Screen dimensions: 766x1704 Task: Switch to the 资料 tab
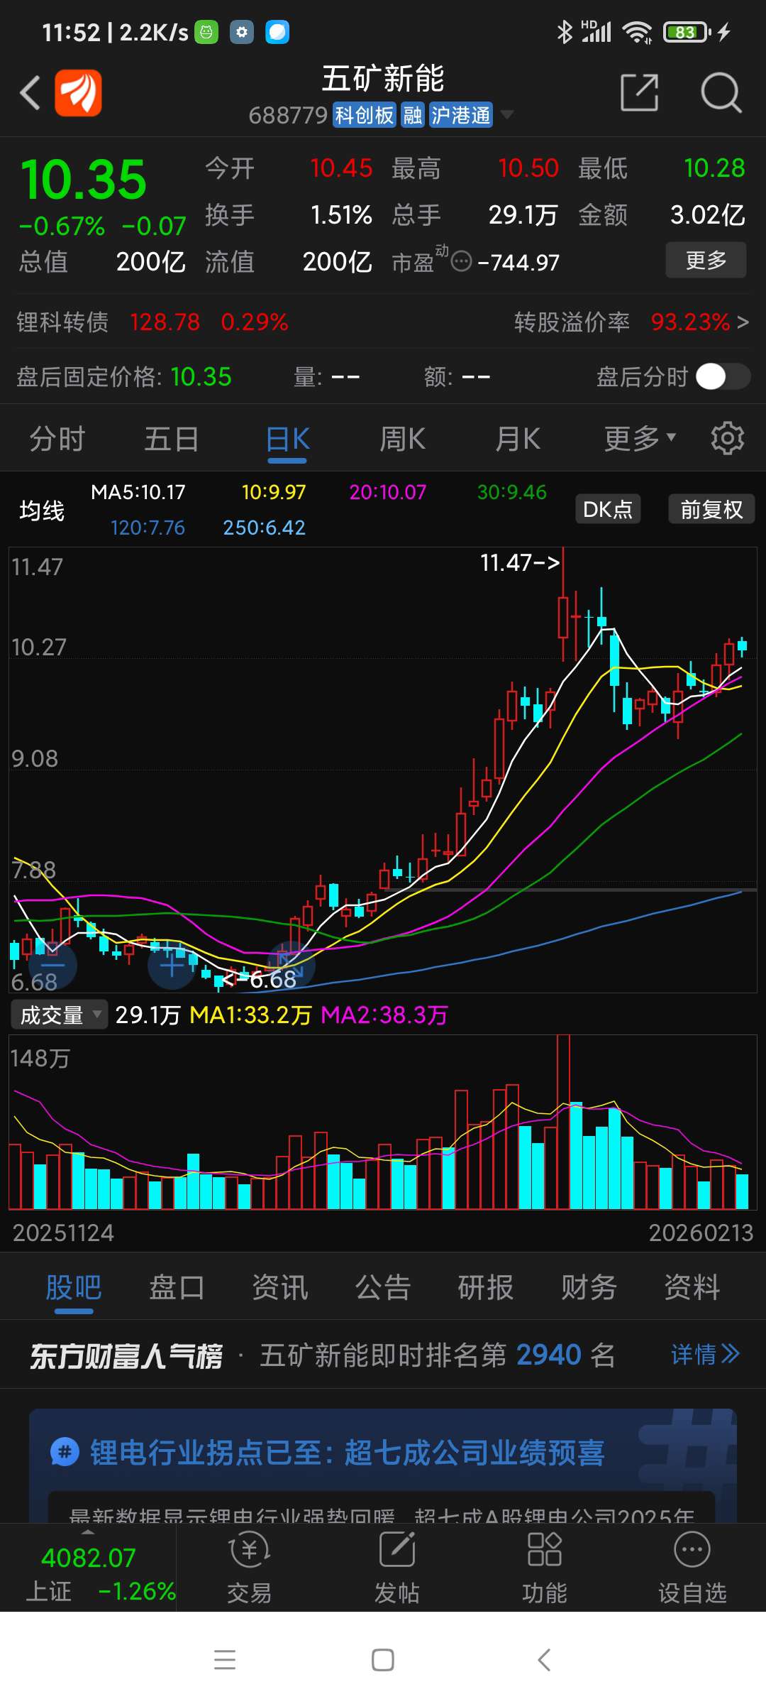click(x=692, y=1287)
